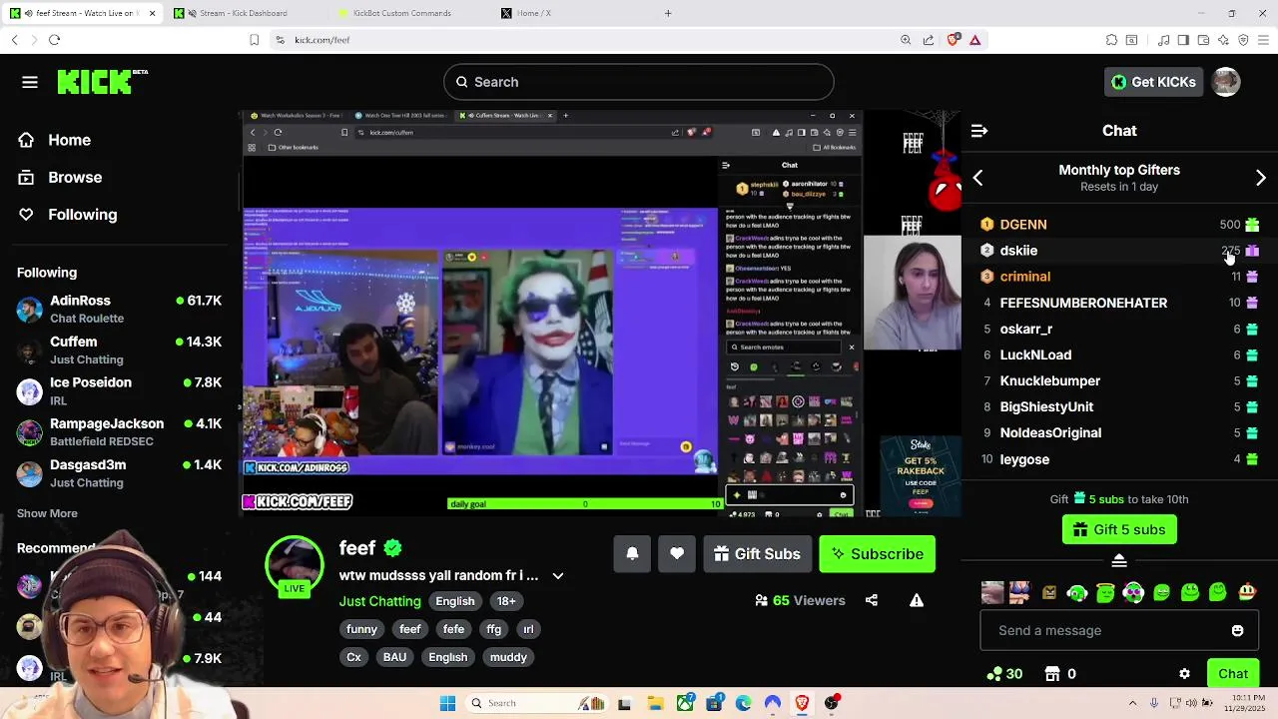The width and height of the screenshot is (1278, 719).
Task: Open the Brave wallet icon
Action: click(1203, 40)
